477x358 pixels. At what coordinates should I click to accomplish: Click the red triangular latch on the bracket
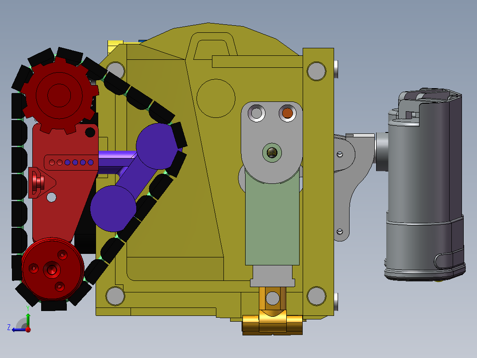click(x=42, y=183)
